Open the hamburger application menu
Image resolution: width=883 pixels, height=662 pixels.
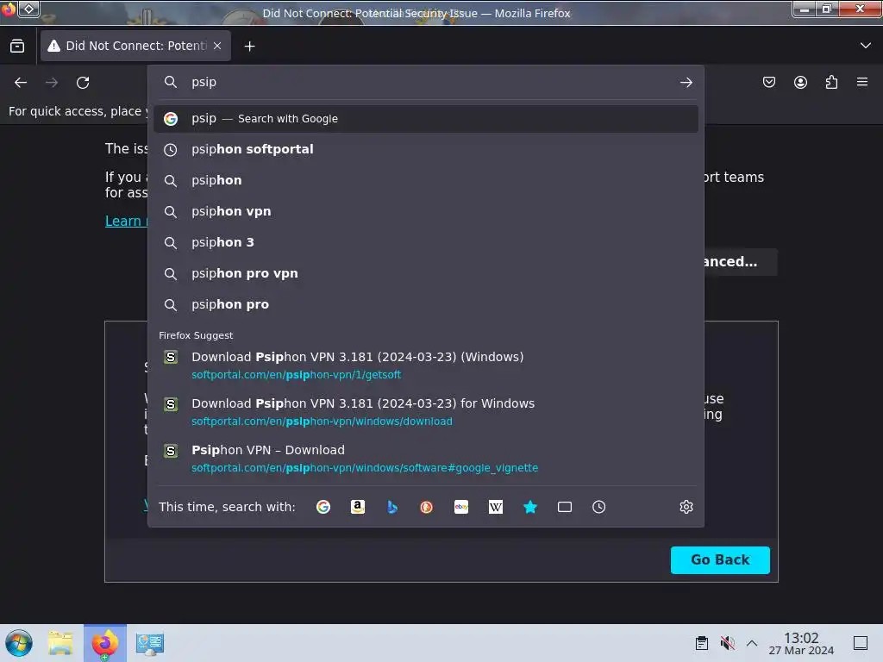click(x=862, y=82)
